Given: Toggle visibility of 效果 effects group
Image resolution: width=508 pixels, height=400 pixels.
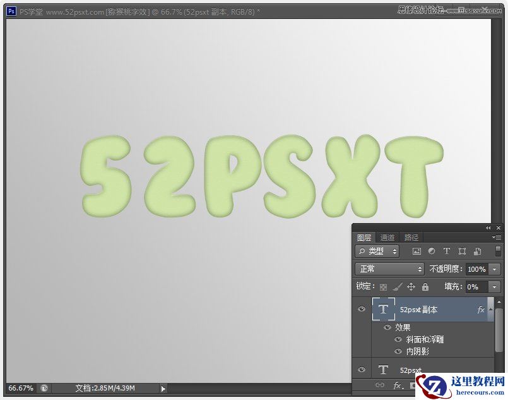Looking at the screenshot, I should [387, 327].
